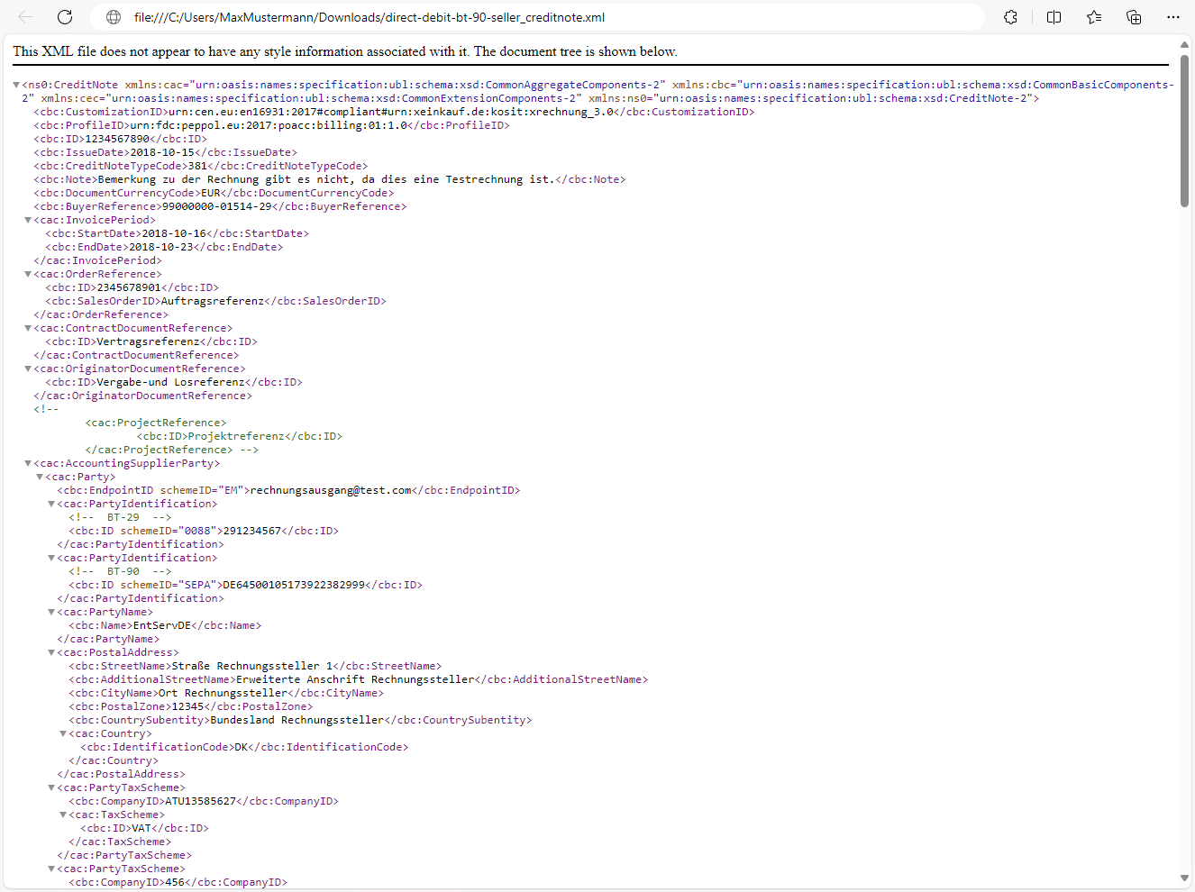Open the Extensions puzzle-piece icon
Image resolution: width=1195 pixels, height=892 pixels.
1011,17
